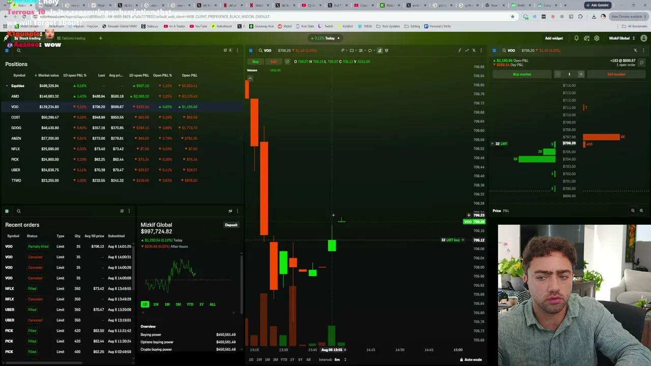Click Sell market in the ladder
The image size is (651, 366).
616,74
